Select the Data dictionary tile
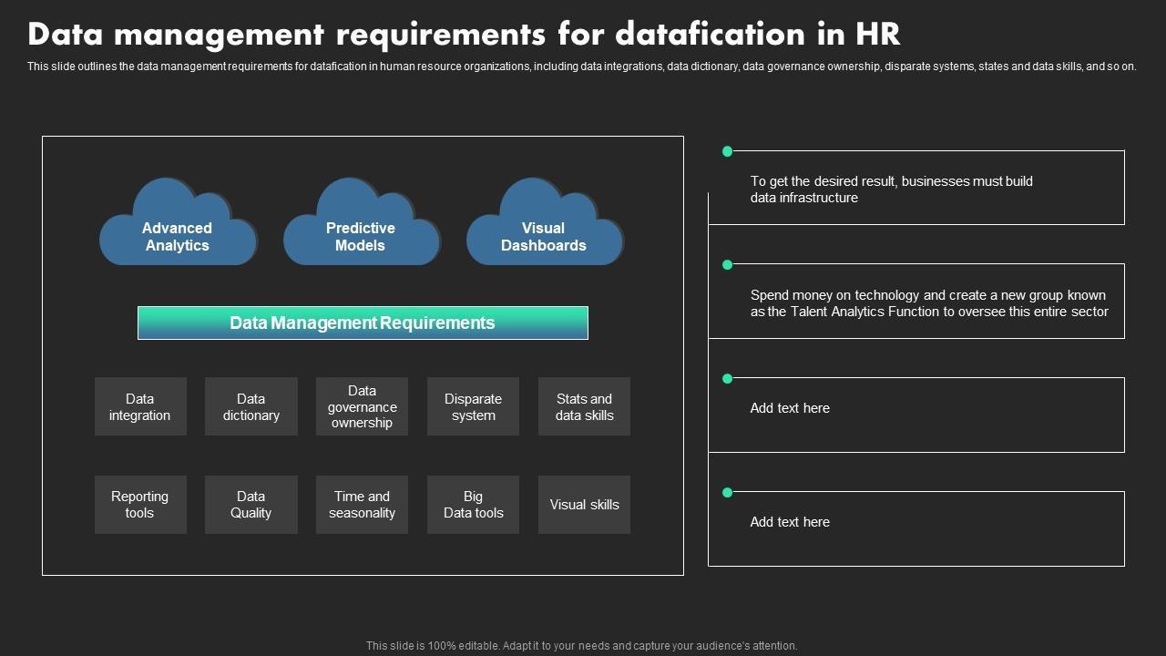 coord(251,406)
